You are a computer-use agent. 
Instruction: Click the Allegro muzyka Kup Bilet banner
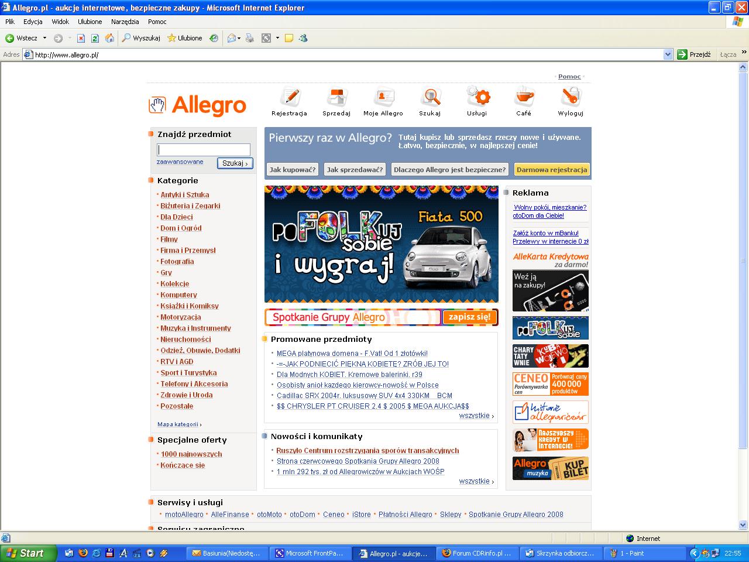point(551,468)
